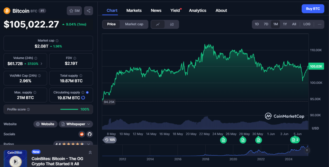The image size is (329, 167).
Task: Open the GitHub social icon
Action: click(90, 134)
